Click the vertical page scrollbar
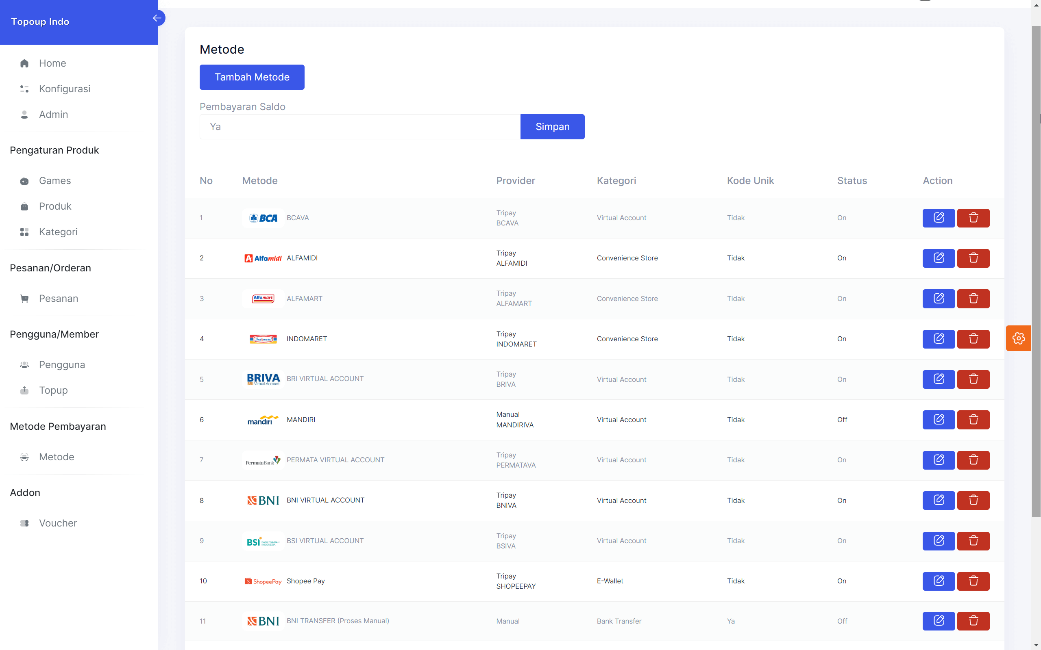 (x=1036, y=271)
